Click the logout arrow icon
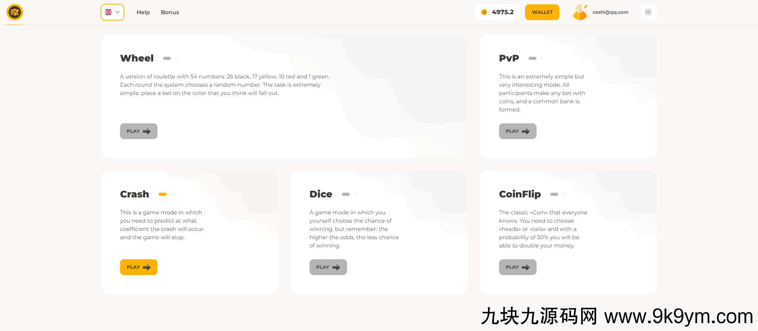This screenshot has width=758, height=331. click(x=648, y=12)
